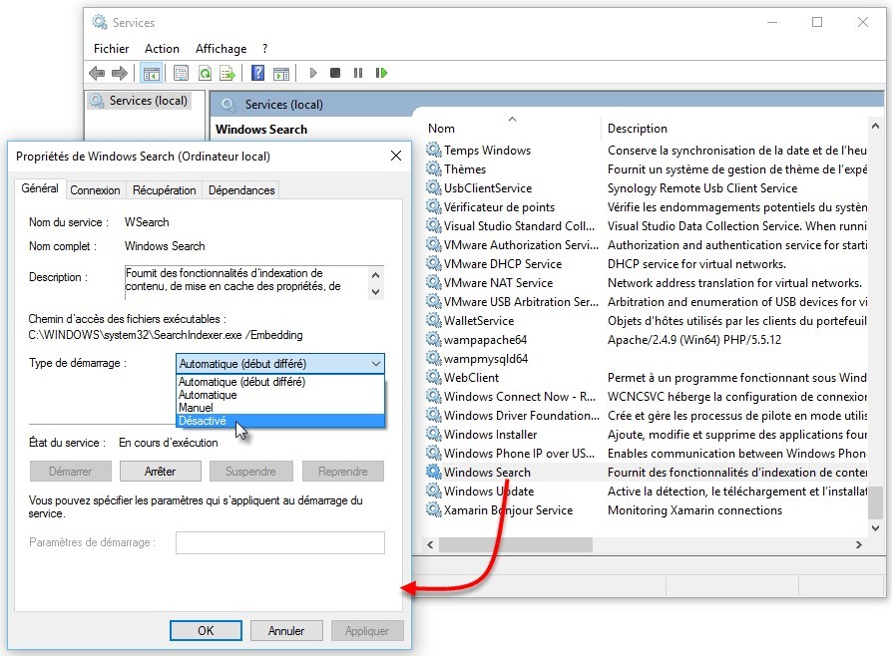
Task: Click the Refresh icon in the toolbar
Action: click(x=205, y=73)
